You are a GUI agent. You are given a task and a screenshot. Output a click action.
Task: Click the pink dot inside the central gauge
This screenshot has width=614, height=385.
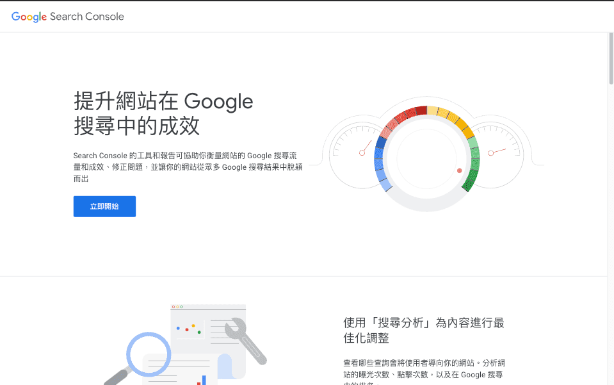point(459,170)
